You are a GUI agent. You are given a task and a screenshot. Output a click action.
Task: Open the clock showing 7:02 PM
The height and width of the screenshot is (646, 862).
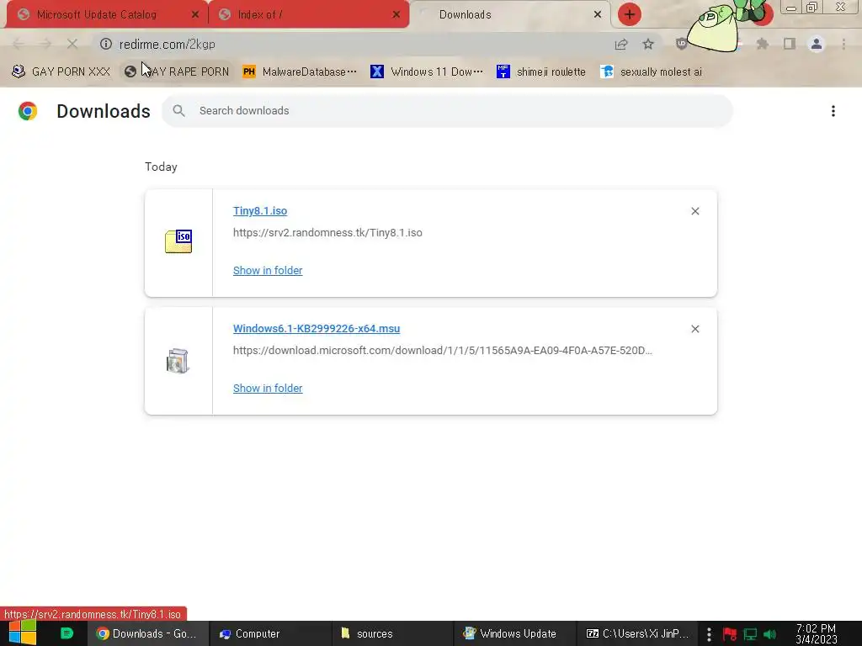click(817, 634)
